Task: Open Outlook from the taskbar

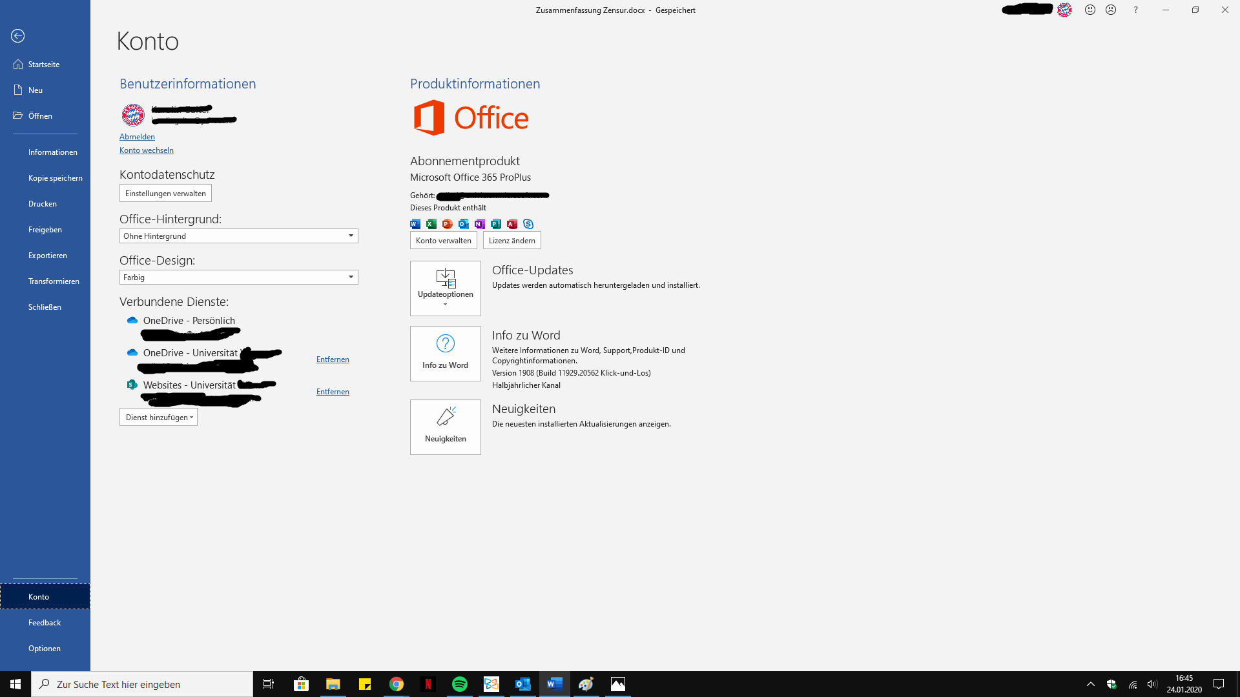Action: tap(522, 684)
